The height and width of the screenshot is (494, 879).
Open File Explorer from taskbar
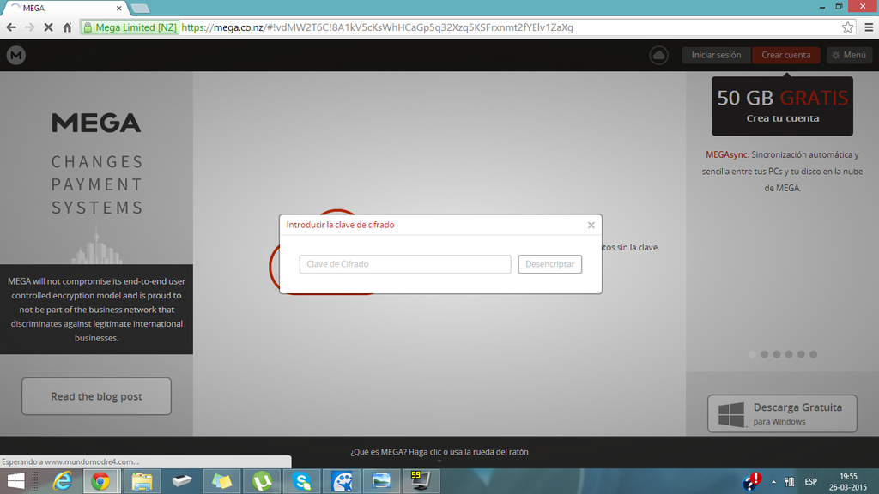(142, 481)
